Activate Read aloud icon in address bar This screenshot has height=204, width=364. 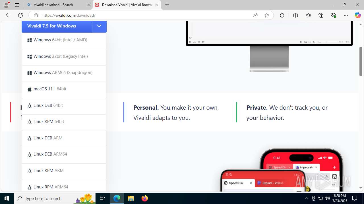255,15
